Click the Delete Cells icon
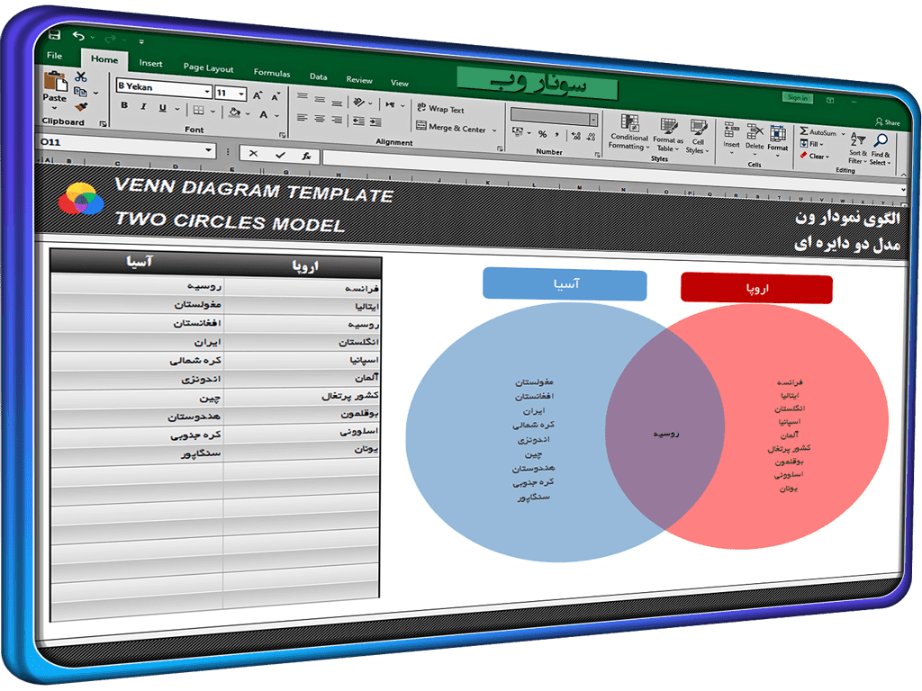 755,131
